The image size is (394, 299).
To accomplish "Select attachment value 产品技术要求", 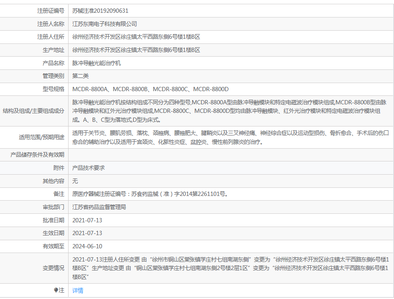I will pyautogui.click(x=89, y=168).
